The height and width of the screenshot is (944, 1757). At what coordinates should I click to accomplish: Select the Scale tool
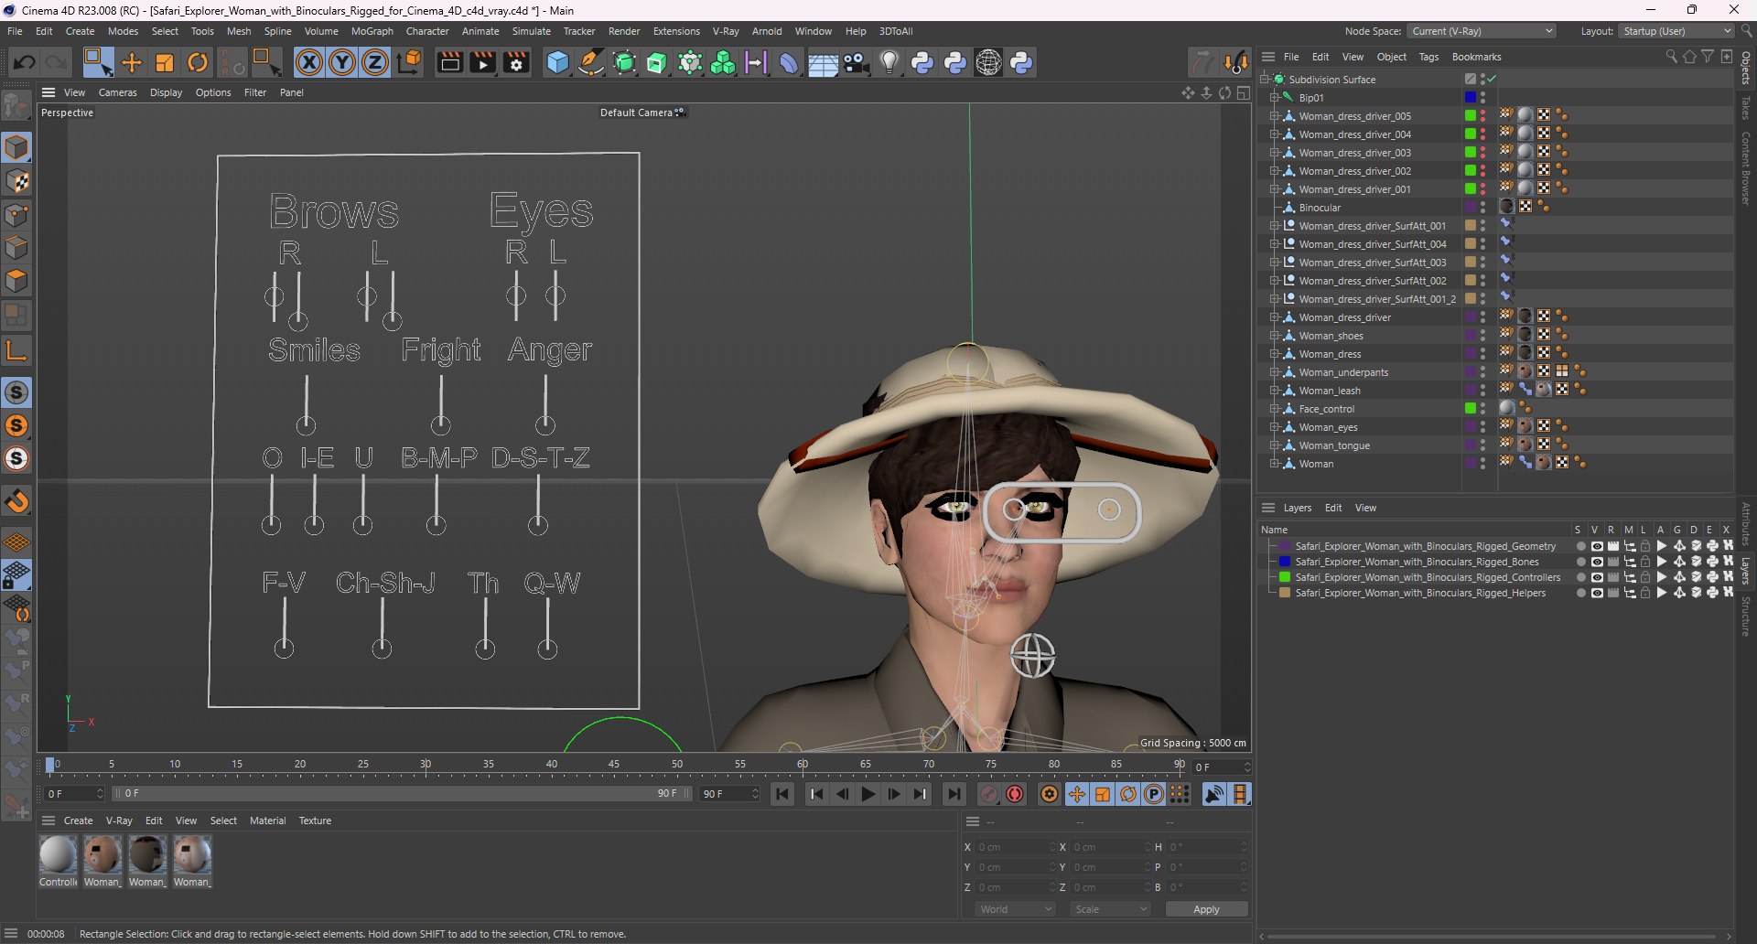pyautogui.click(x=165, y=62)
